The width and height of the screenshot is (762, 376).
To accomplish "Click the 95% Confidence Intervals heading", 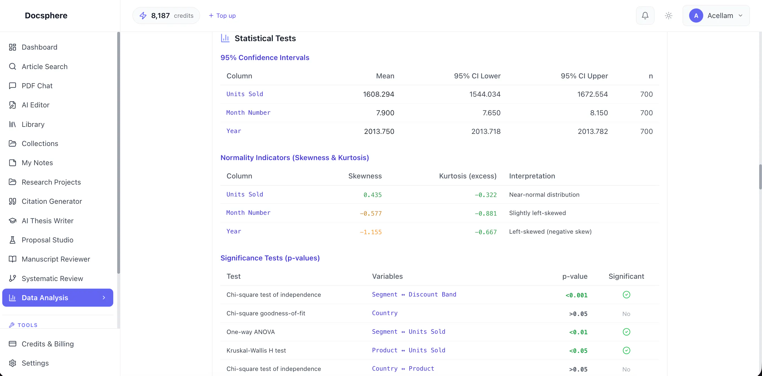I will coord(265,57).
